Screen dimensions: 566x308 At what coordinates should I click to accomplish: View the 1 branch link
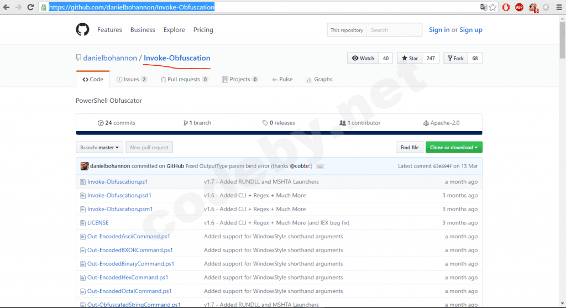(x=197, y=123)
